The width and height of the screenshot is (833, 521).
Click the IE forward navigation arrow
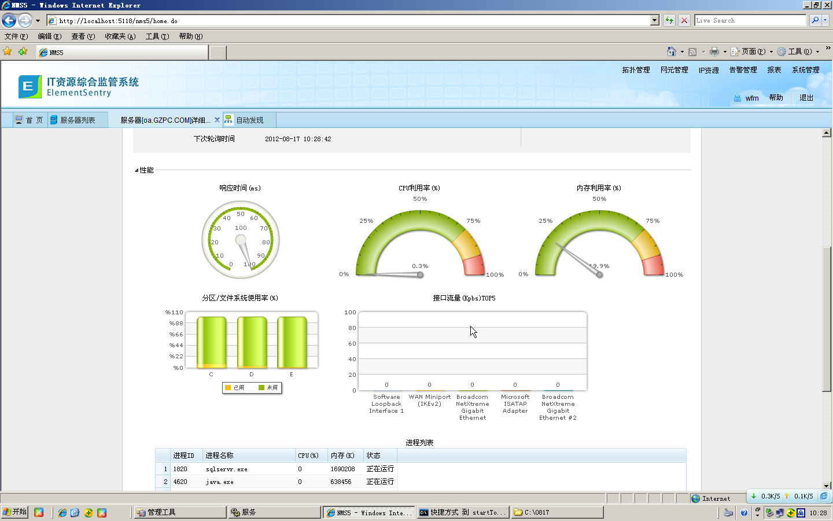click(25, 20)
